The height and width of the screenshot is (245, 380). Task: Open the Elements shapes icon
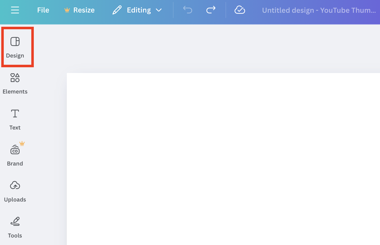pos(15,78)
